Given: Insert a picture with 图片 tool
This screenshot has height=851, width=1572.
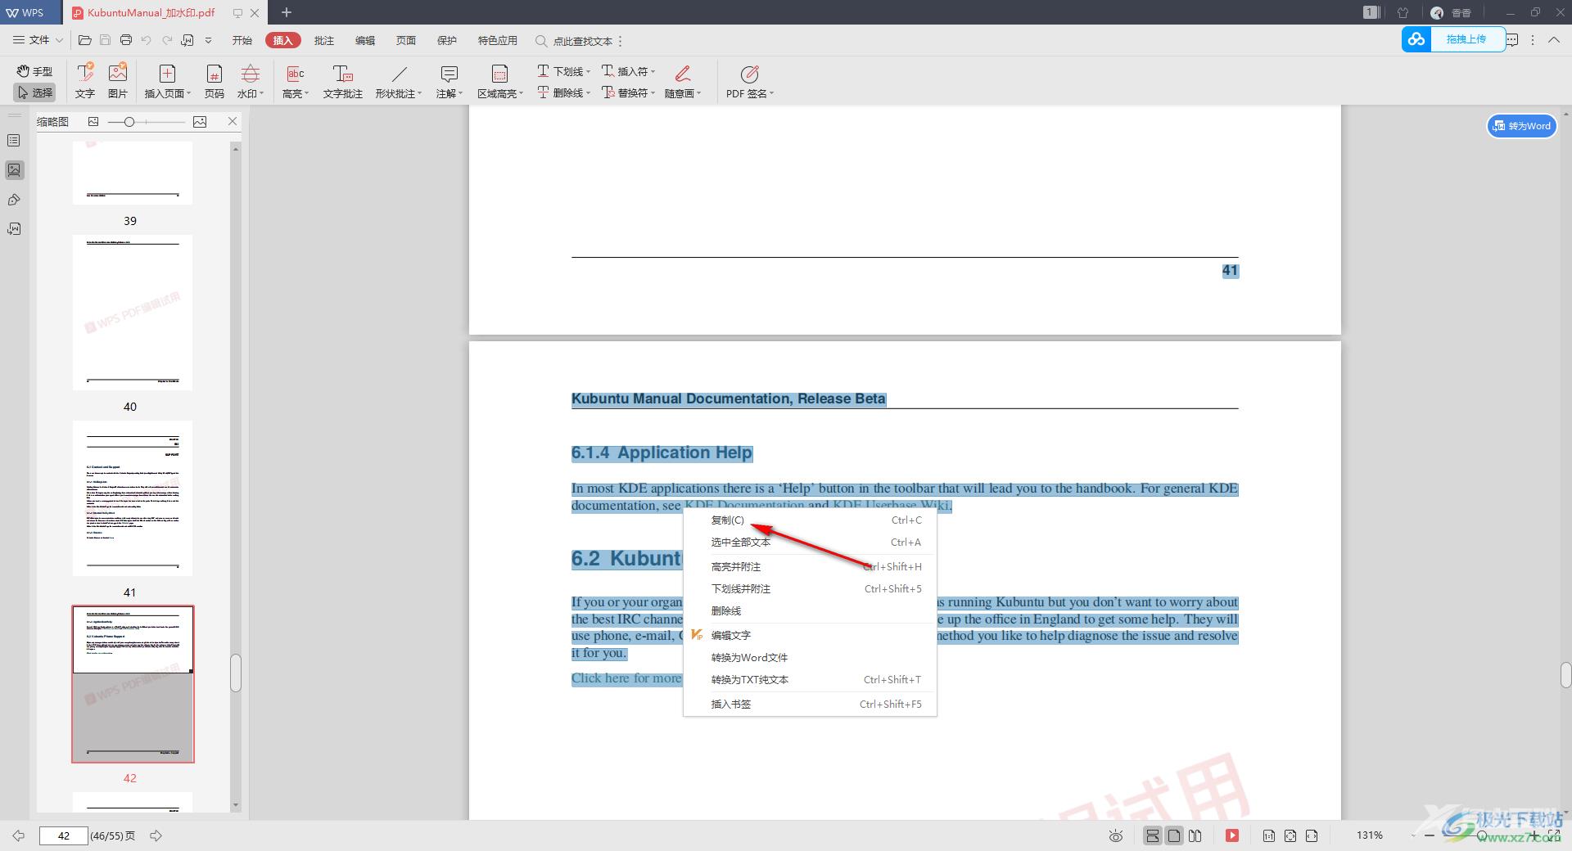Looking at the screenshot, I should (x=118, y=81).
